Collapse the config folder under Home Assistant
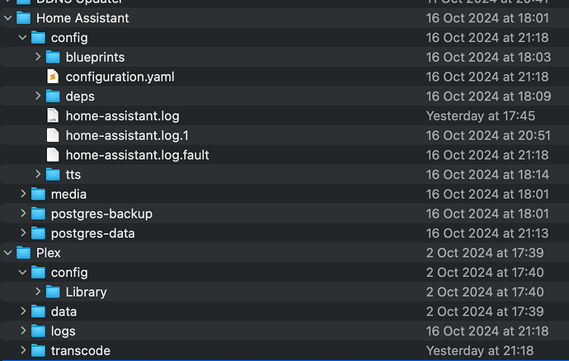The width and height of the screenshot is (569, 361). click(22, 37)
